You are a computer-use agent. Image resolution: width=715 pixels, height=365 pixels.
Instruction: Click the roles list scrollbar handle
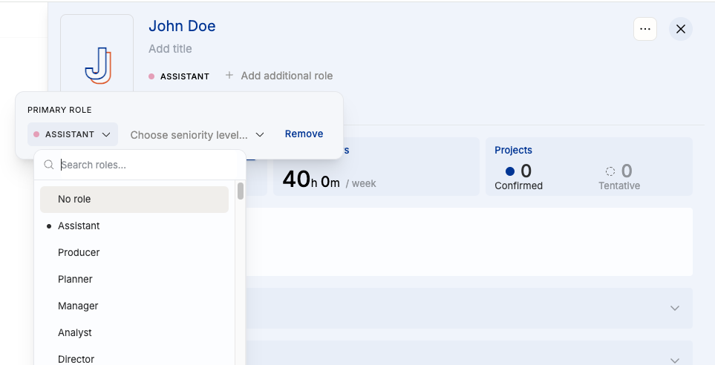[241, 191]
